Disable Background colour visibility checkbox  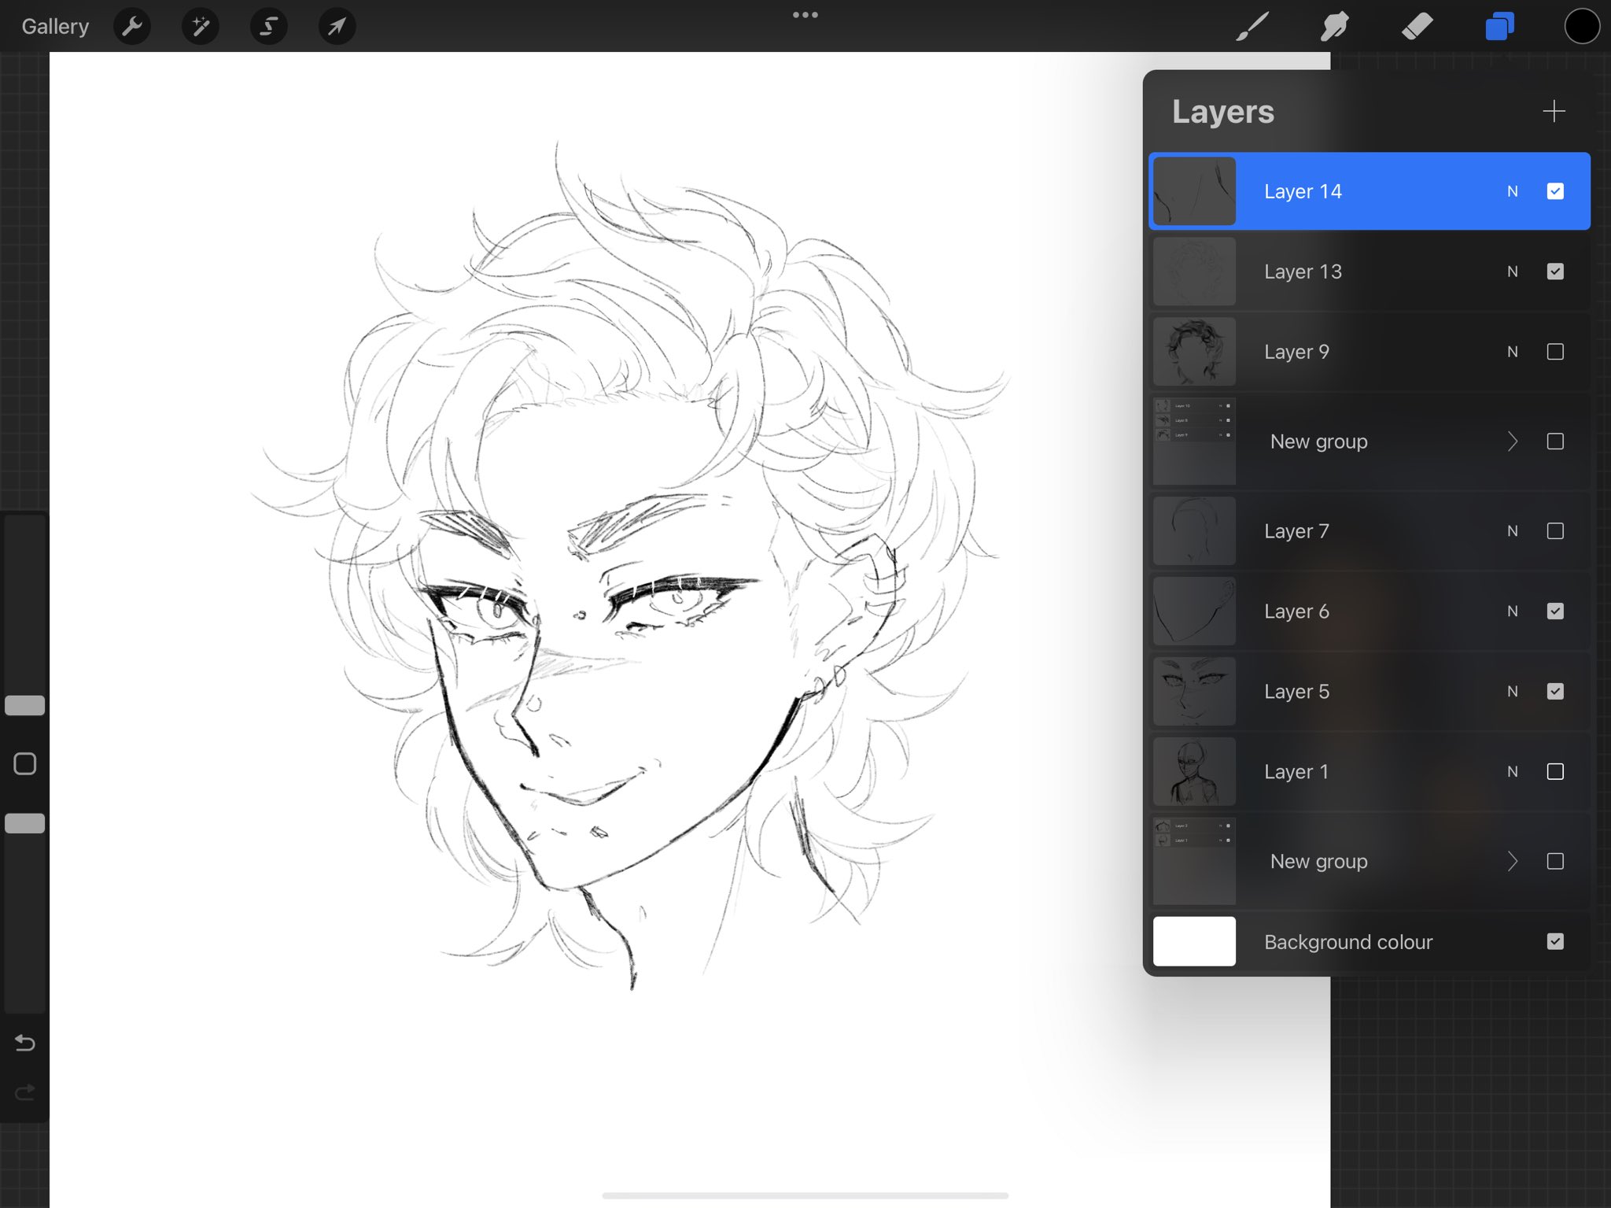pyautogui.click(x=1555, y=941)
